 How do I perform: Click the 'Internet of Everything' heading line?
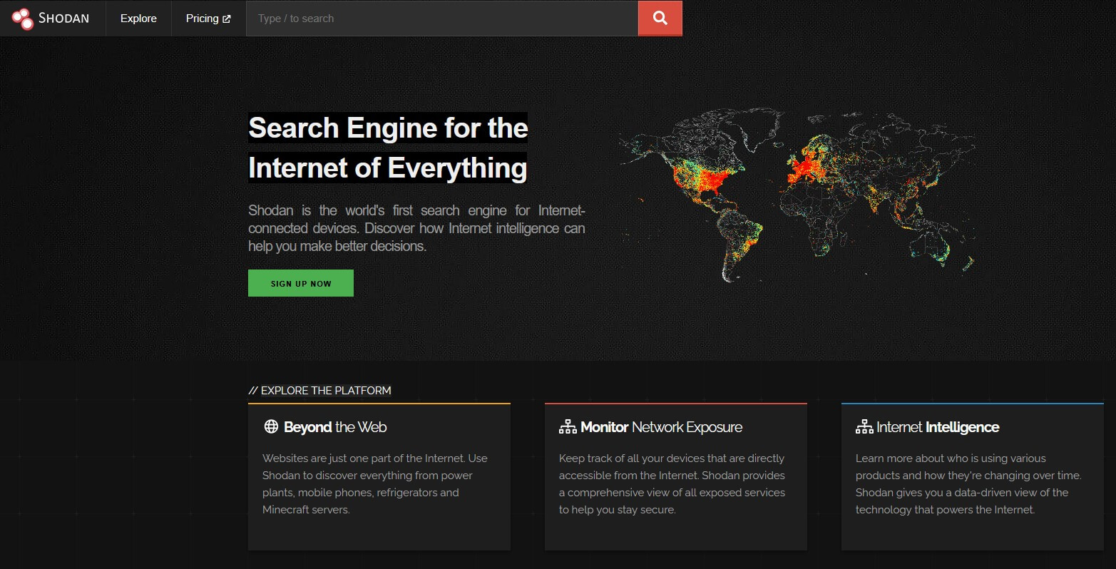(388, 168)
